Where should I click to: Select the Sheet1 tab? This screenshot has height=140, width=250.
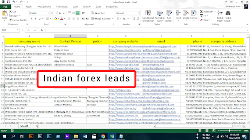tap(24, 126)
